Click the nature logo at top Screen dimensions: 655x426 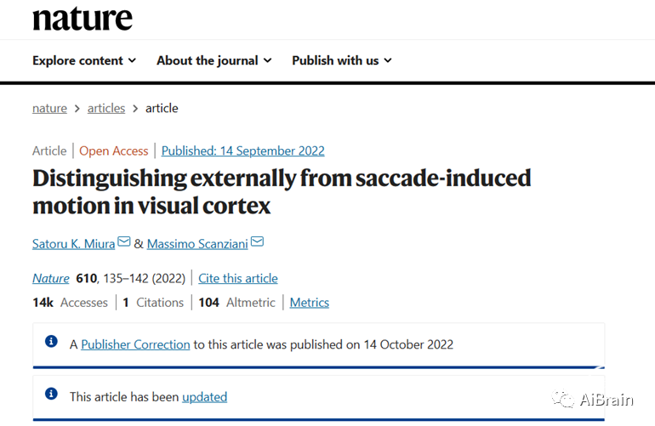coord(83,19)
